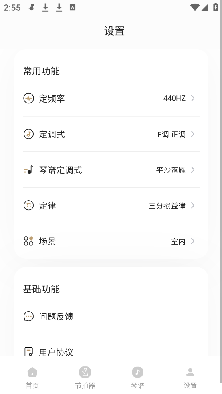Switch to the 首页 home tab

tap(32, 378)
